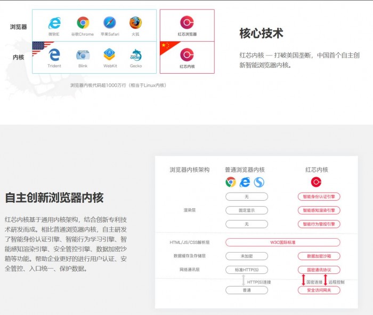Viewport: 373px width, 315px height.
Task: Click the 固定显示 pill
Action: (x=247, y=210)
